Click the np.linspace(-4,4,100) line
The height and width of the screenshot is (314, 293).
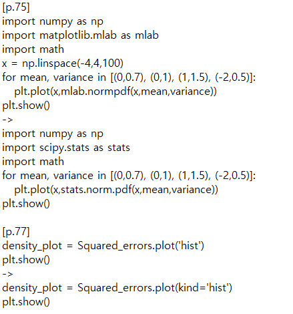pyautogui.click(x=63, y=63)
